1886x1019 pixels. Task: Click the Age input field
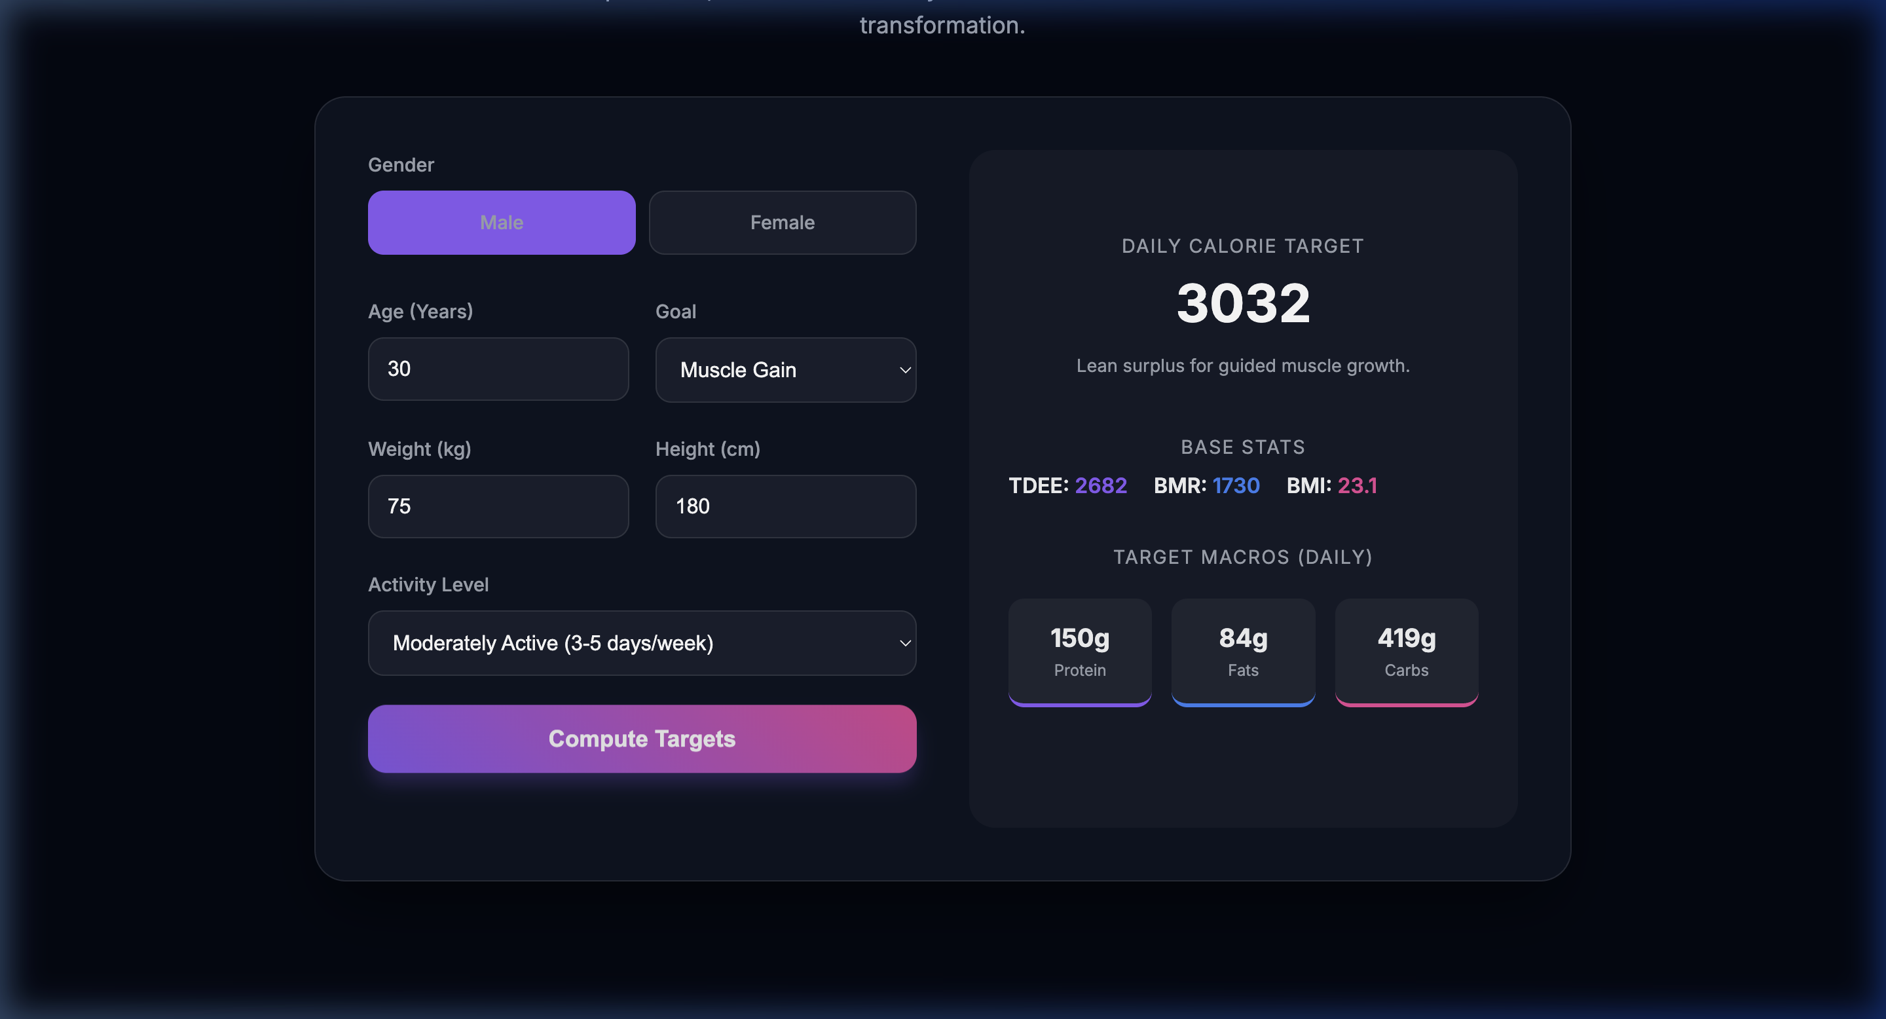click(498, 369)
